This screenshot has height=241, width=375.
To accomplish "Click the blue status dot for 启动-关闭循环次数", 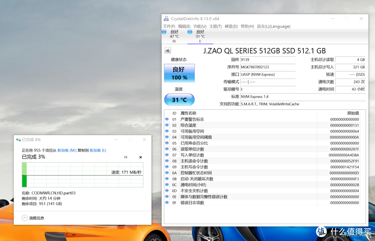I will pyautogui.click(x=167, y=178).
